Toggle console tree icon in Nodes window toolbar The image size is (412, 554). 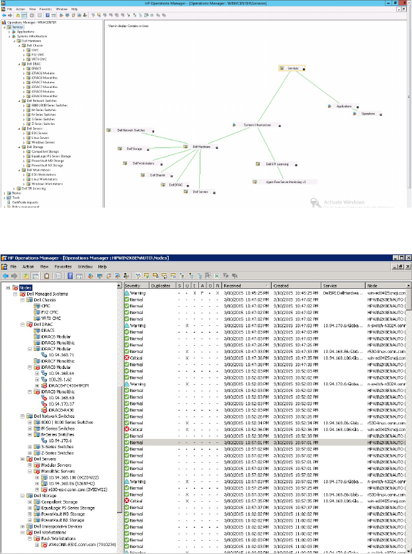(x=35, y=276)
